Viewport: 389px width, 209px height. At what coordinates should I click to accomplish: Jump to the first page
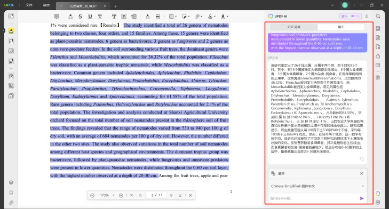131,195
